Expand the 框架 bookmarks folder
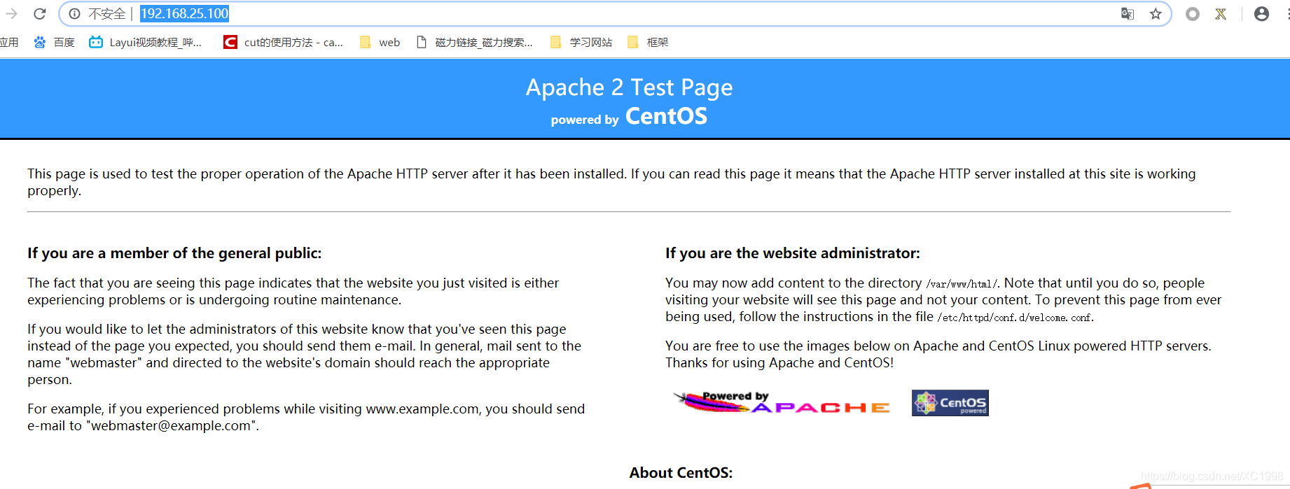 648,42
